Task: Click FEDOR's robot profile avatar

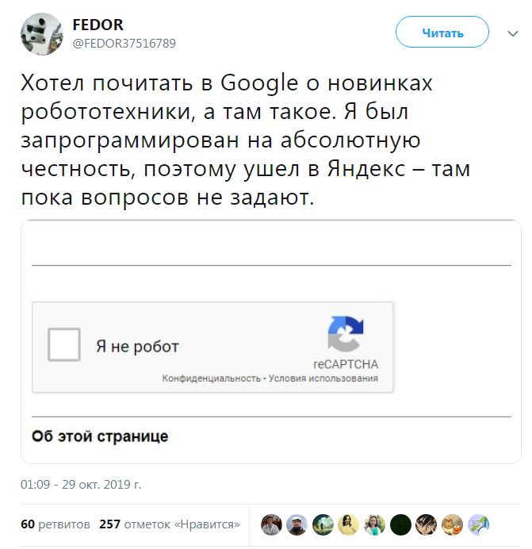Action: 40,33
